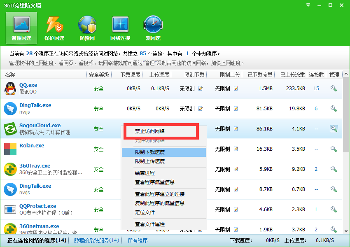Edit upload limit for 360netman.exe
The height and width of the screenshot is (247, 350).
coord(236,229)
